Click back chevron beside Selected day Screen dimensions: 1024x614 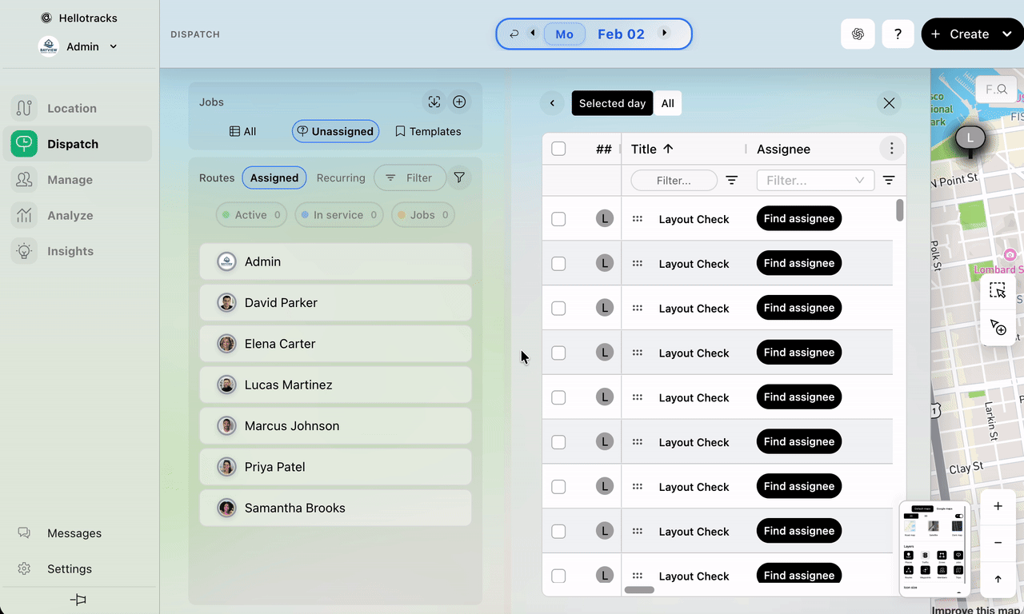(552, 103)
